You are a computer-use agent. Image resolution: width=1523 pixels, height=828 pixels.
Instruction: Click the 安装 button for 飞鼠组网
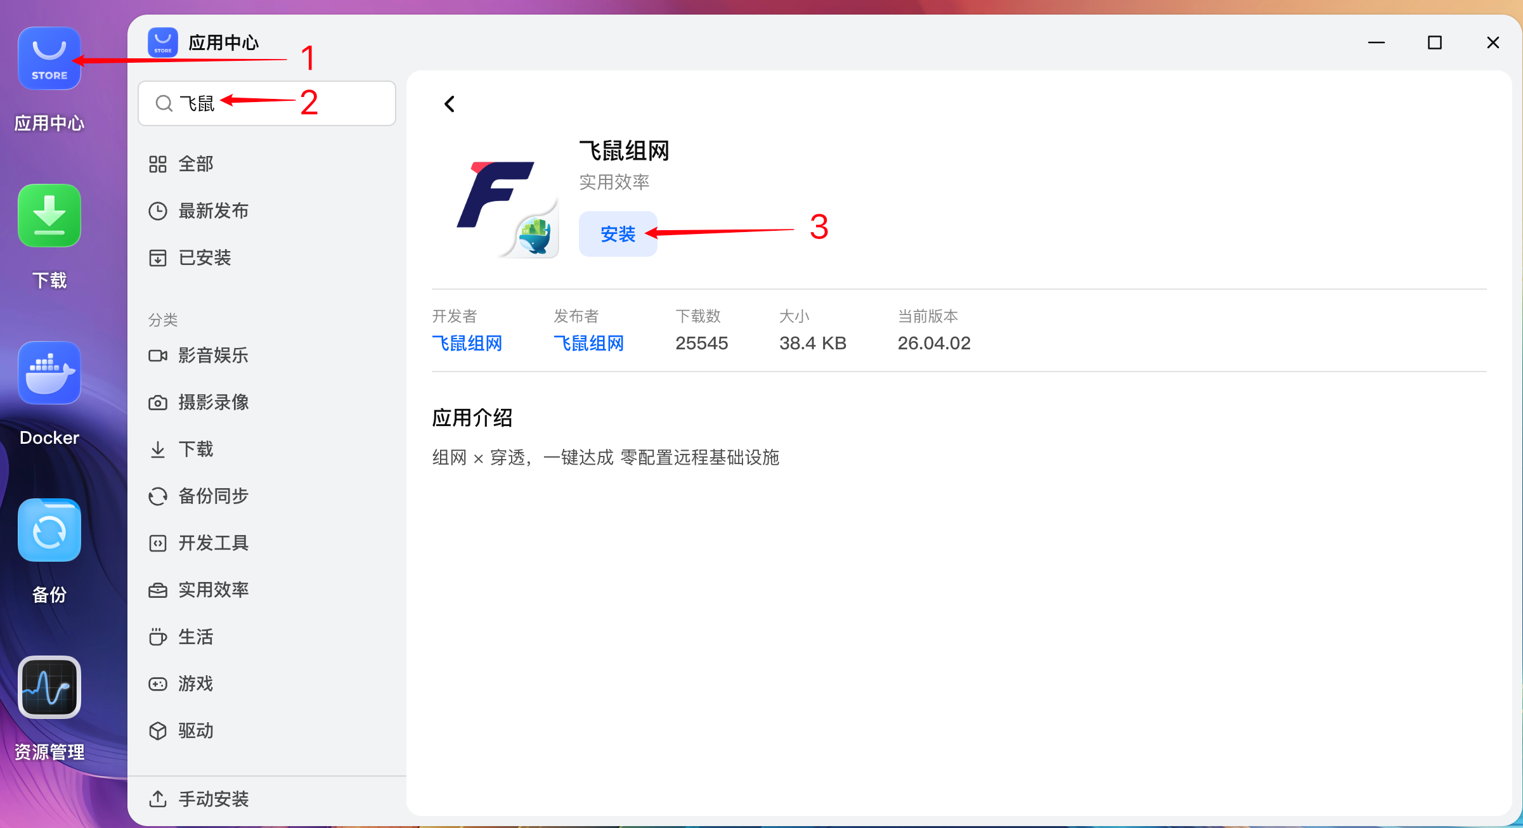(x=618, y=234)
